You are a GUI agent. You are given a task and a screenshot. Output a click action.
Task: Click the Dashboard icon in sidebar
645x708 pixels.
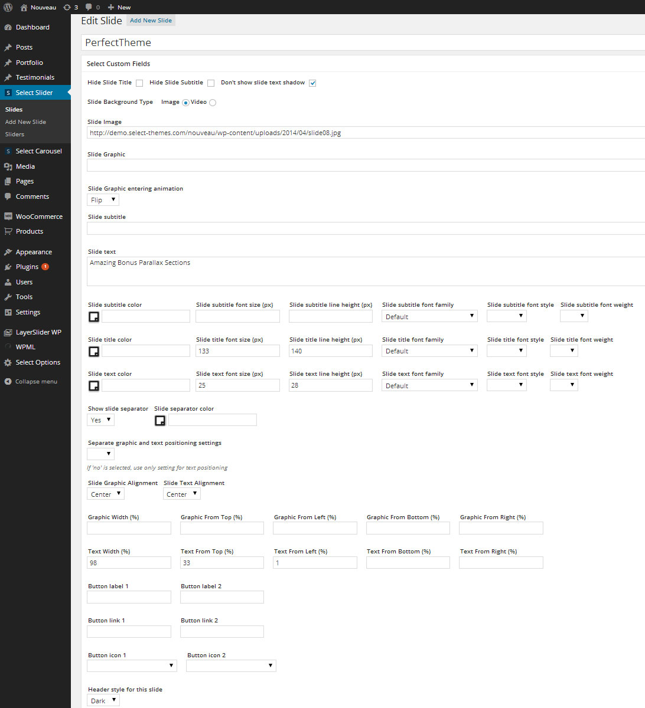point(8,27)
